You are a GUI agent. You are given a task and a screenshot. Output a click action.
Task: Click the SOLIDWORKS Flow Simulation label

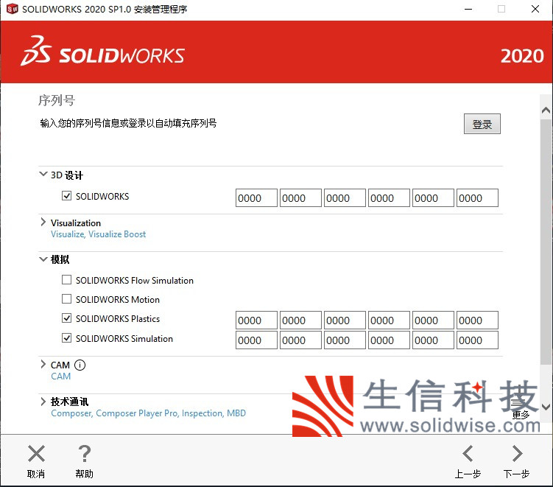coord(135,281)
